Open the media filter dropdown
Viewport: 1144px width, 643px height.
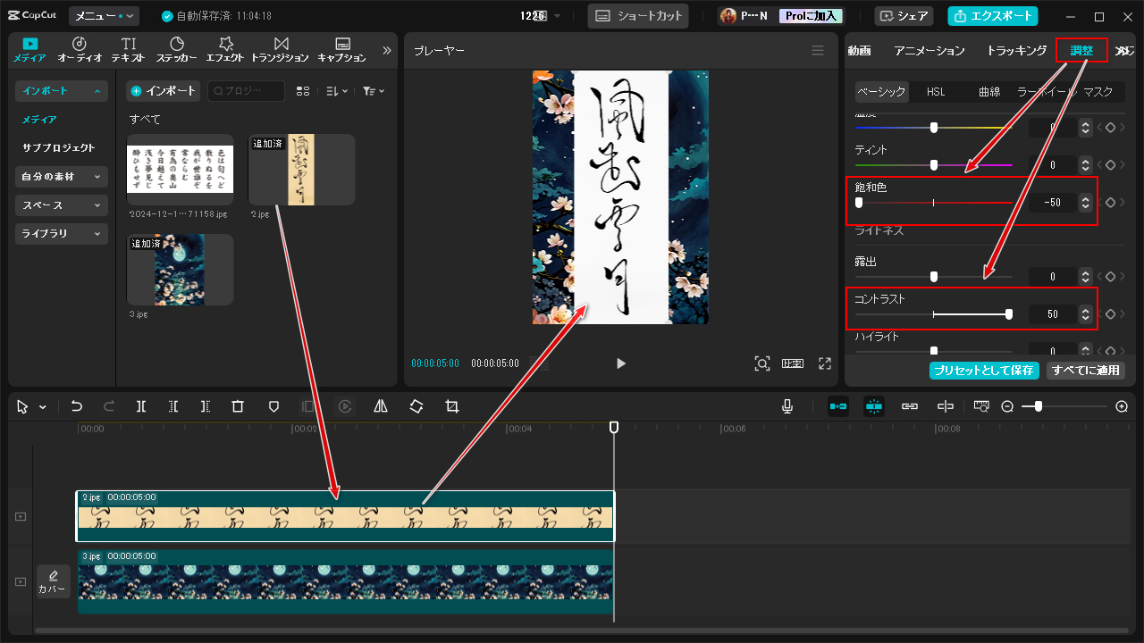374,91
